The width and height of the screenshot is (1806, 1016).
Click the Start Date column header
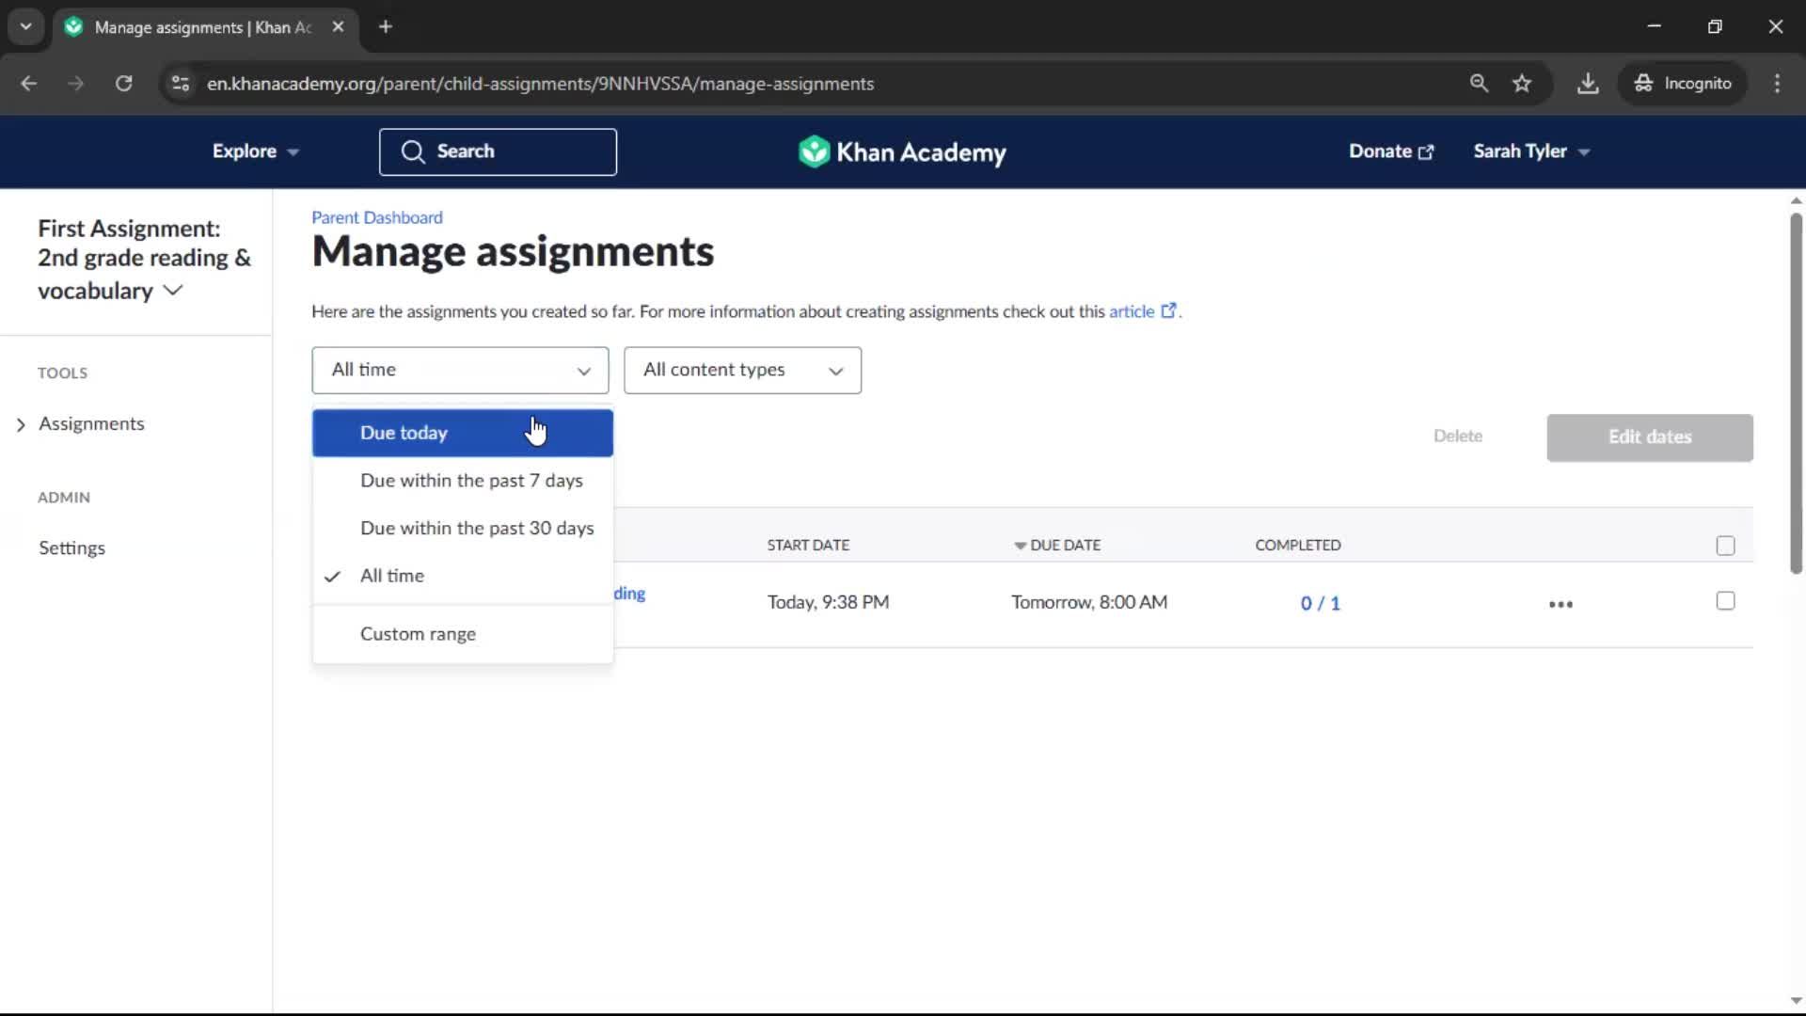(x=808, y=546)
